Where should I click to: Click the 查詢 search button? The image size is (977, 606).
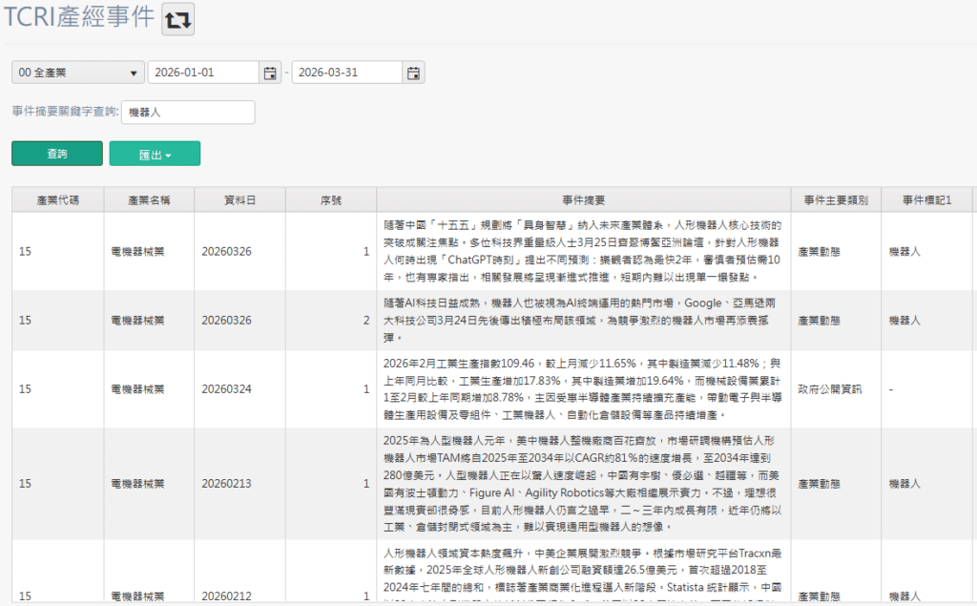[x=57, y=154]
